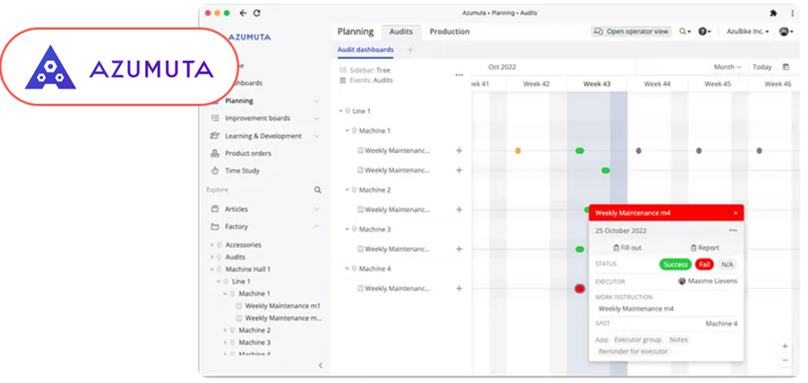Open the Month view dropdown
The image size is (808, 383).
coord(728,67)
